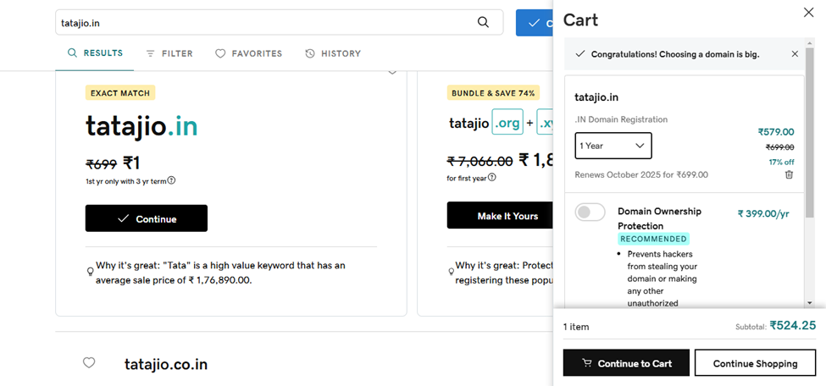
Task: Click the Continue button for tatajio.in
Action: coord(147,218)
